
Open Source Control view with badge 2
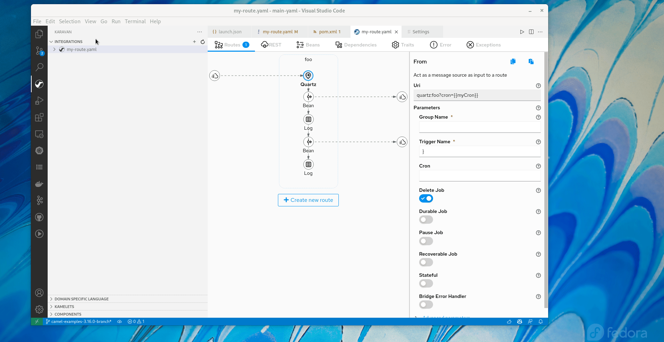[x=39, y=51]
